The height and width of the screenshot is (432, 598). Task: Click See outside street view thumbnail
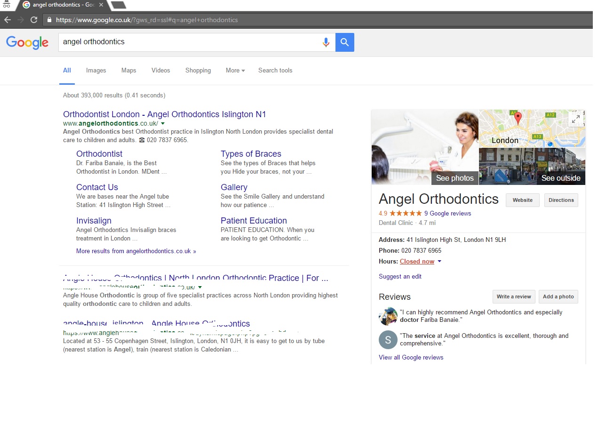pos(532,166)
